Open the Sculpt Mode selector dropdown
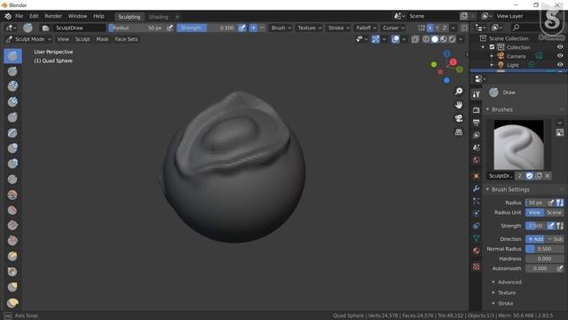The image size is (568, 320). [x=29, y=39]
